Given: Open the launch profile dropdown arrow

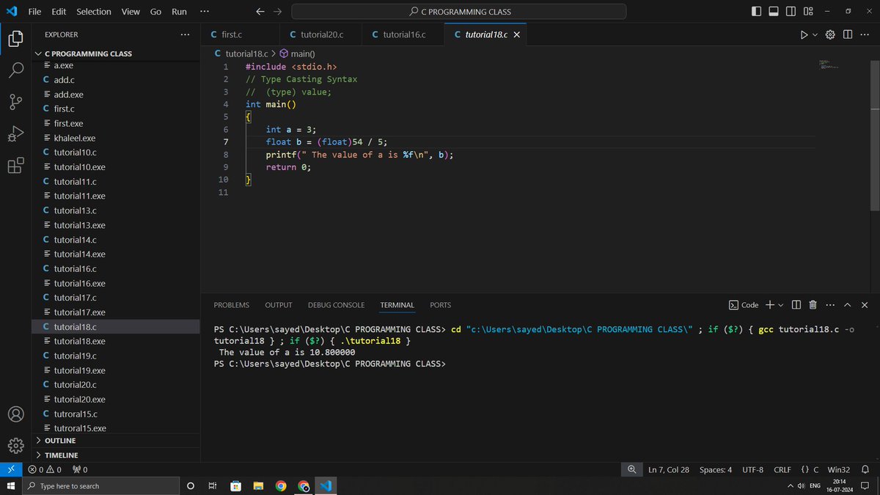Looking at the screenshot, I should (x=780, y=305).
